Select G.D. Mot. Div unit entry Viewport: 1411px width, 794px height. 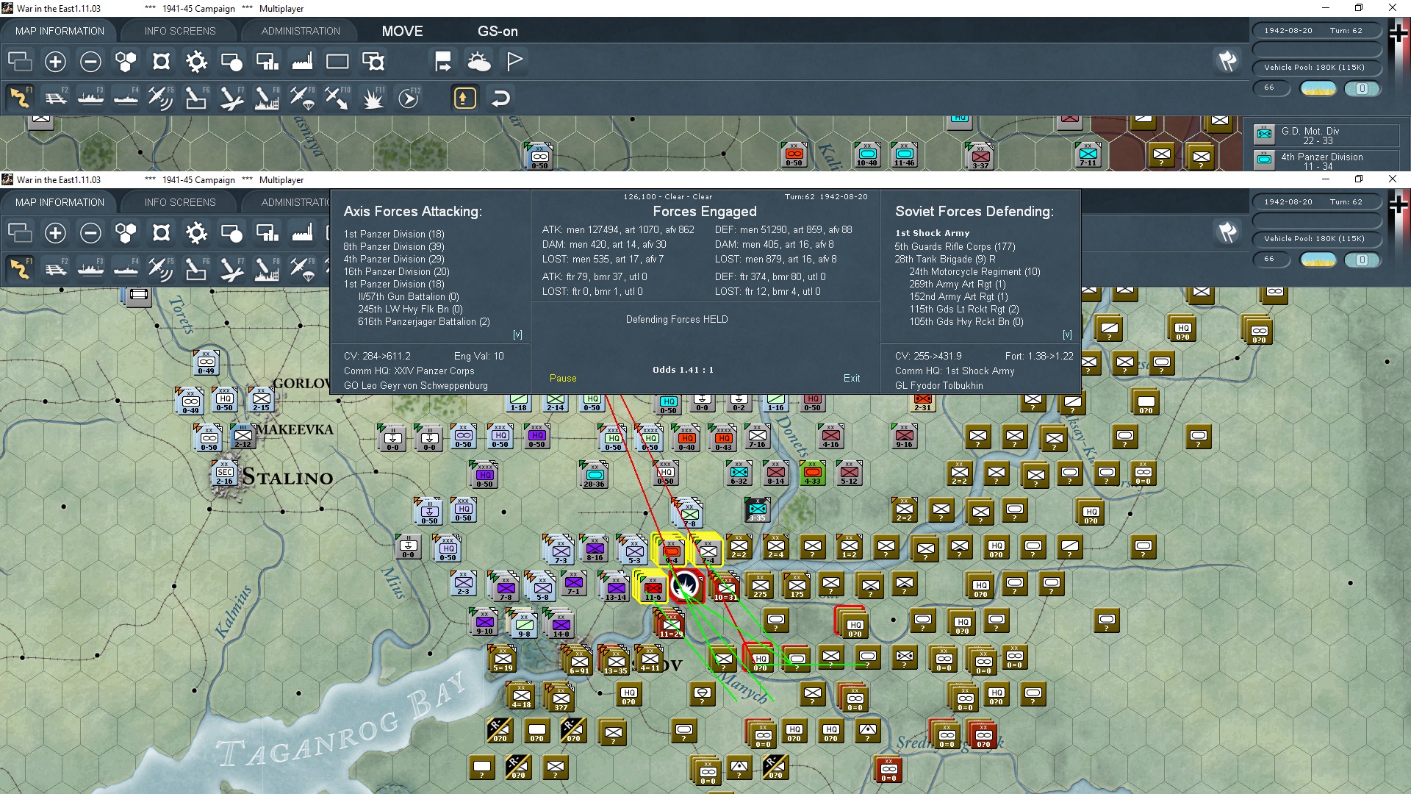click(1326, 135)
